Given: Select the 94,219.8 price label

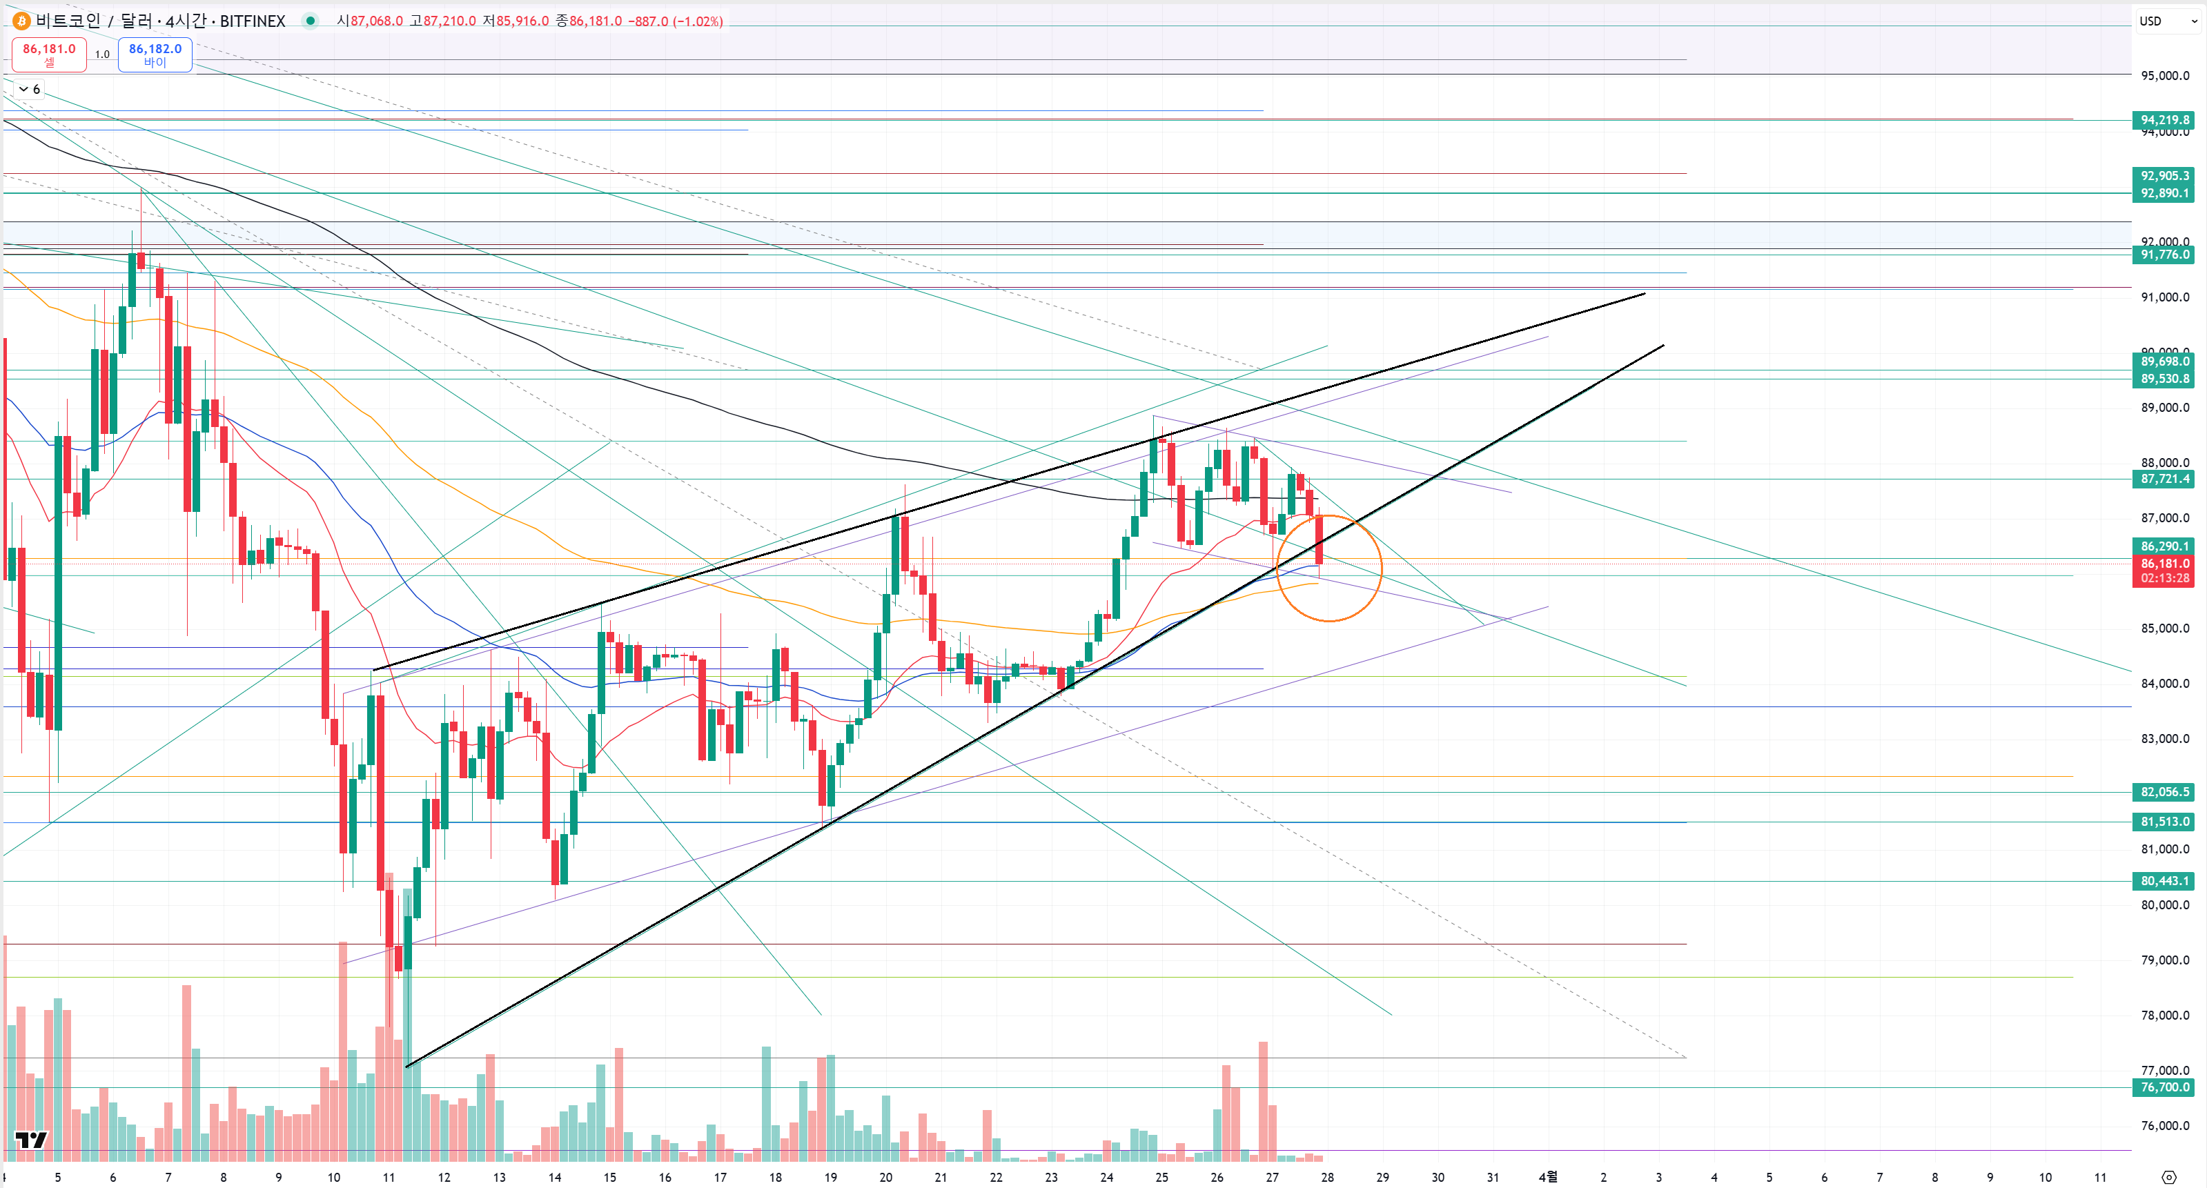Looking at the screenshot, I should [x=2164, y=120].
